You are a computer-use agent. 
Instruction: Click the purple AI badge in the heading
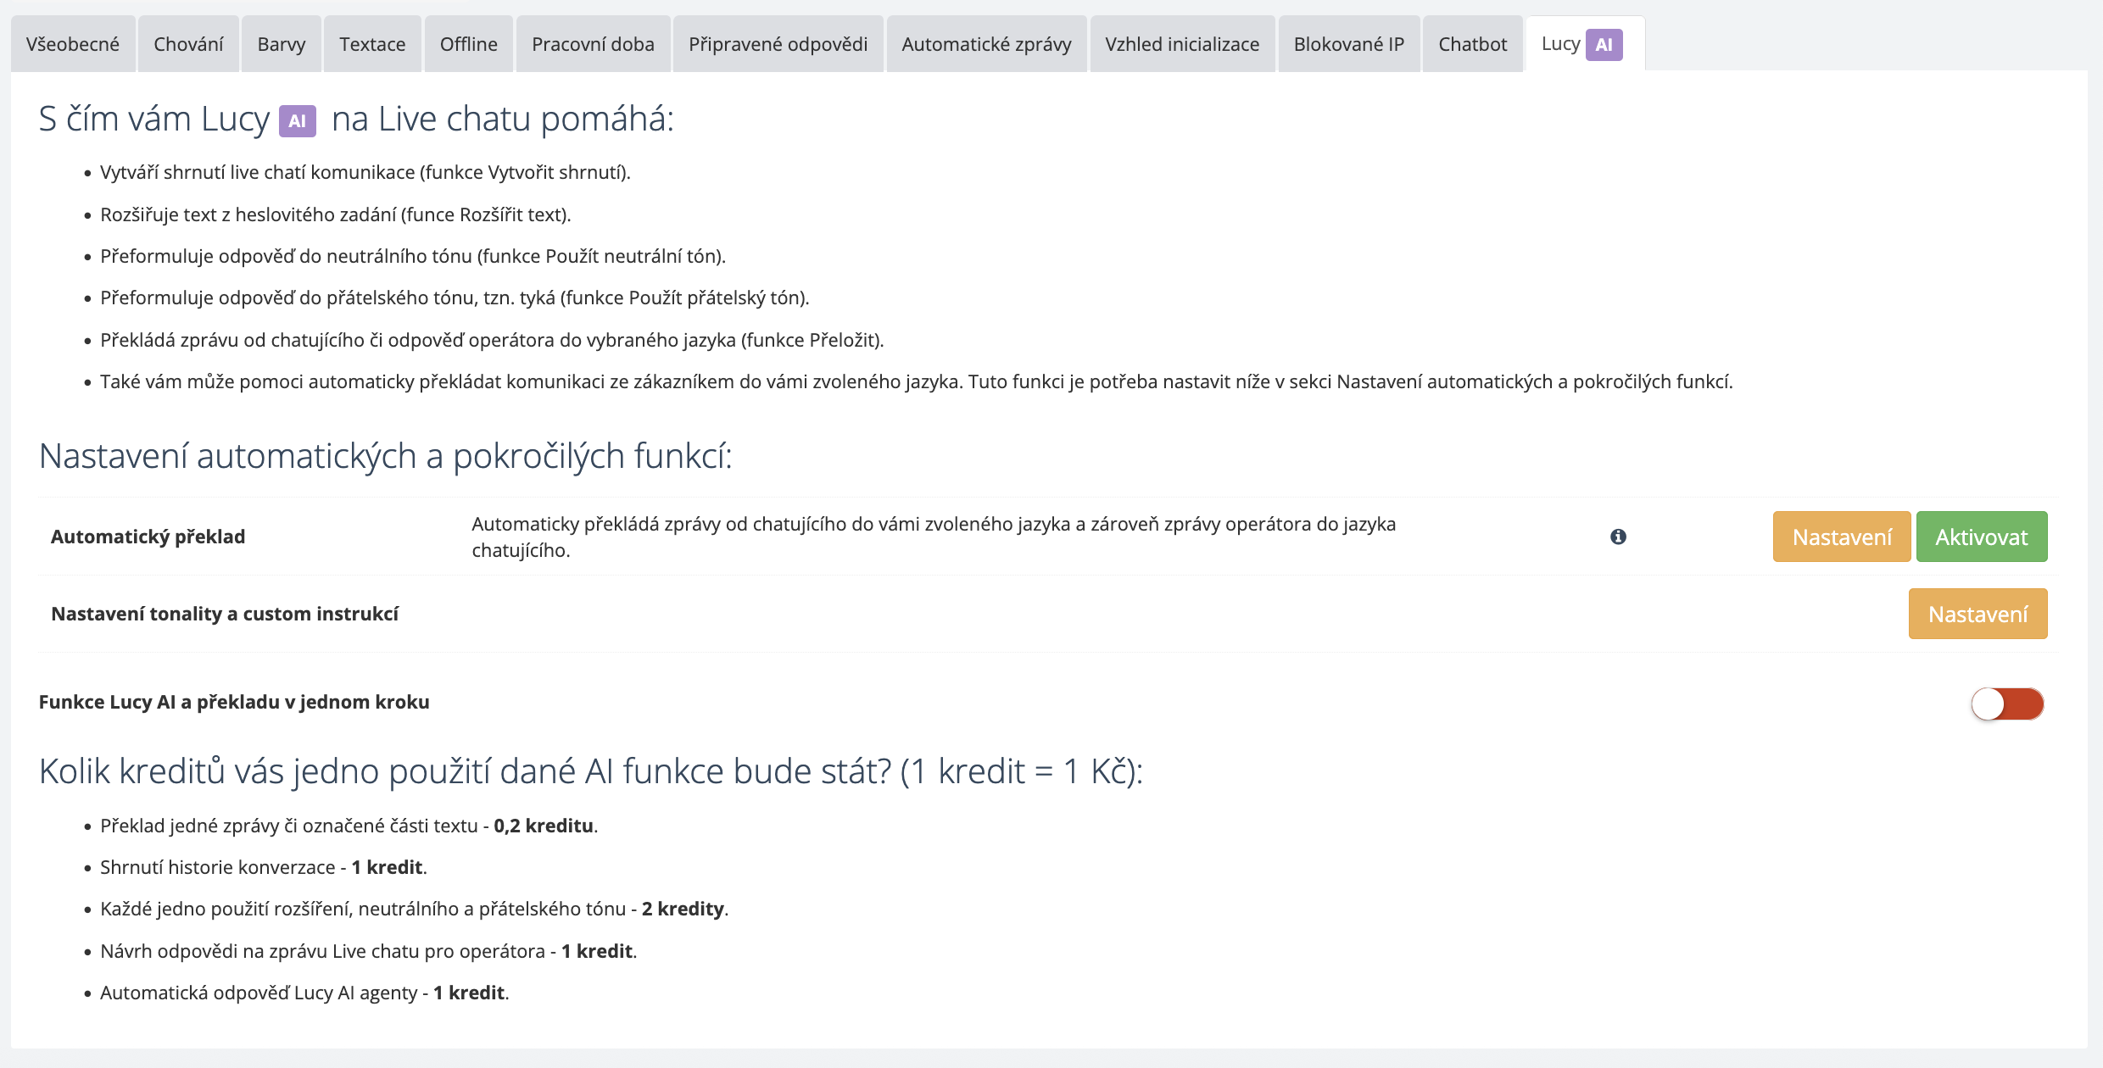[298, 121]
